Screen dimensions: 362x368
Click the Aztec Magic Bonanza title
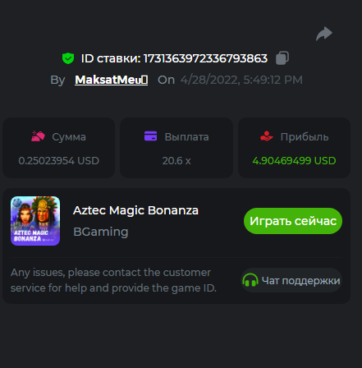pyautogui.click(x=135, y=210)
